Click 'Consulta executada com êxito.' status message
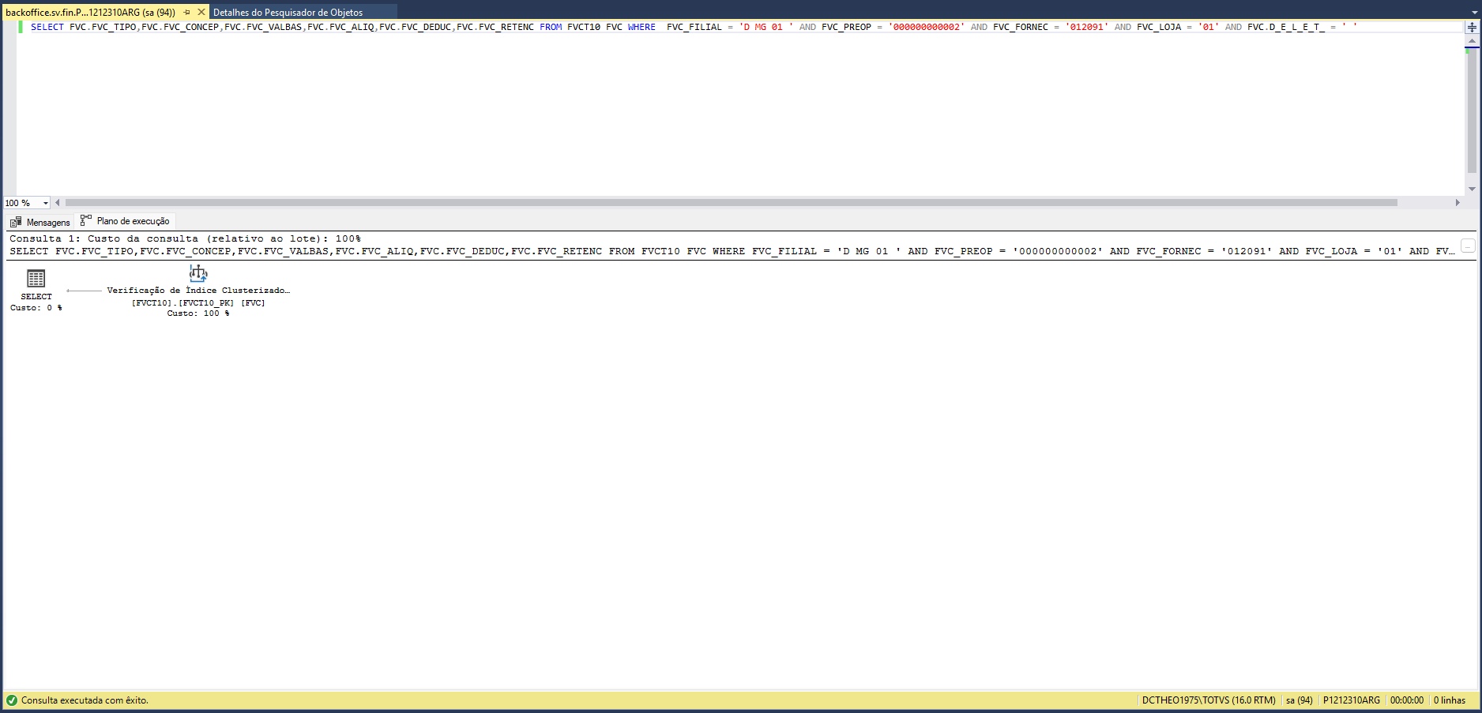This screenshot has width=1482, height=713. (x=85, y=700)
